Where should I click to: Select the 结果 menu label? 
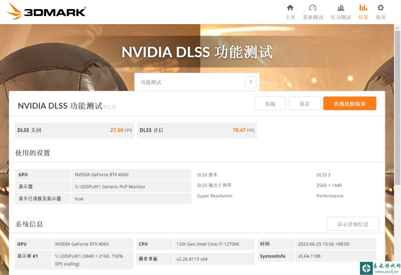tap(363, 17)
